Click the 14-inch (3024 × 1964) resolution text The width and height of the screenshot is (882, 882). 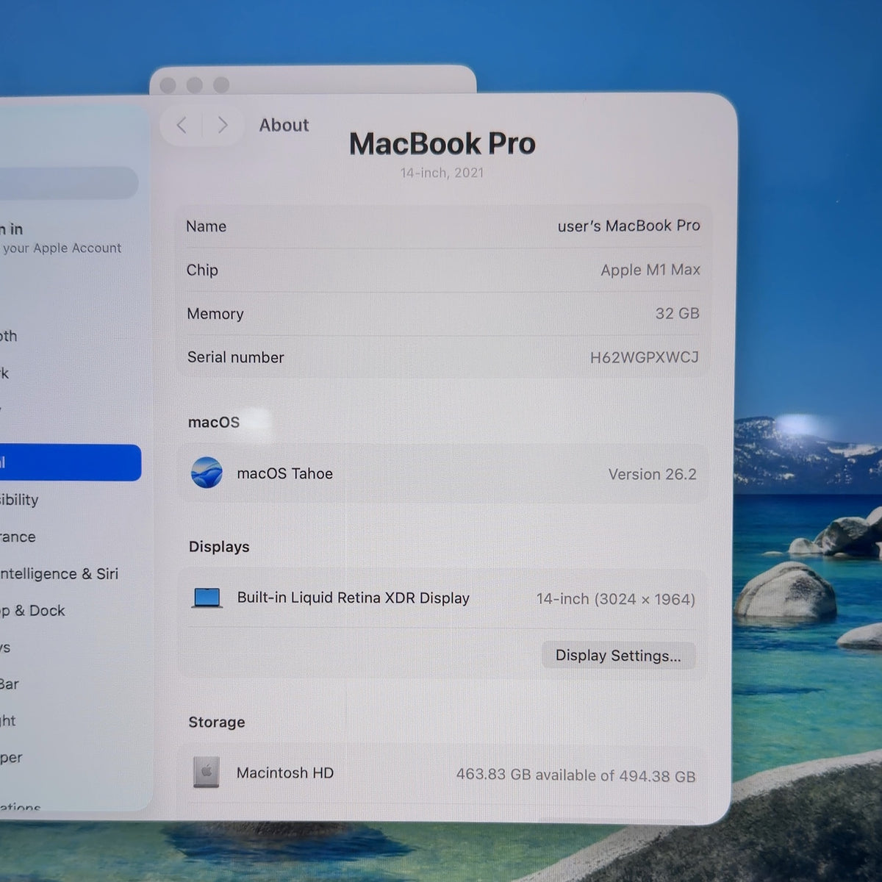pyautogui.click(x=615, y=598)
